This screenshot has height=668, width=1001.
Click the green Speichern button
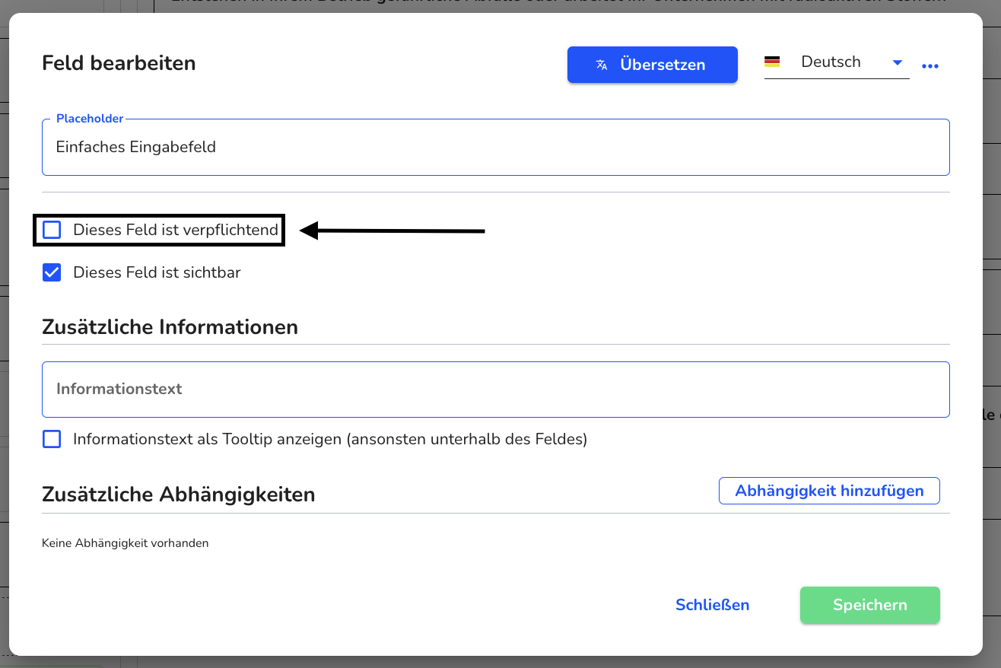coord(870,605)
